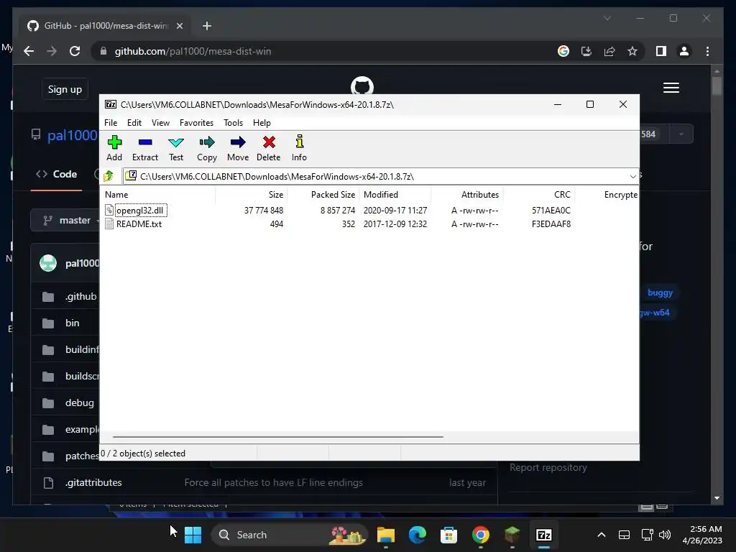The width and height of the screenshot is (736, 552).
Task: Open File Explorer from the taskbar
Action: pyautogui.click(x=386, y=535)
